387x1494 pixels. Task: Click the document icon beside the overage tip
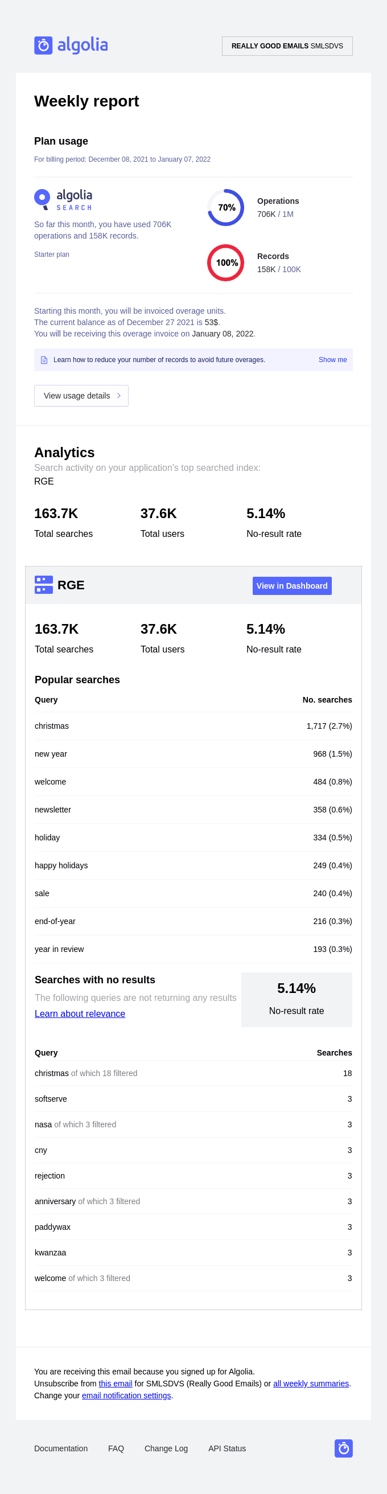[x=44, y=360]
